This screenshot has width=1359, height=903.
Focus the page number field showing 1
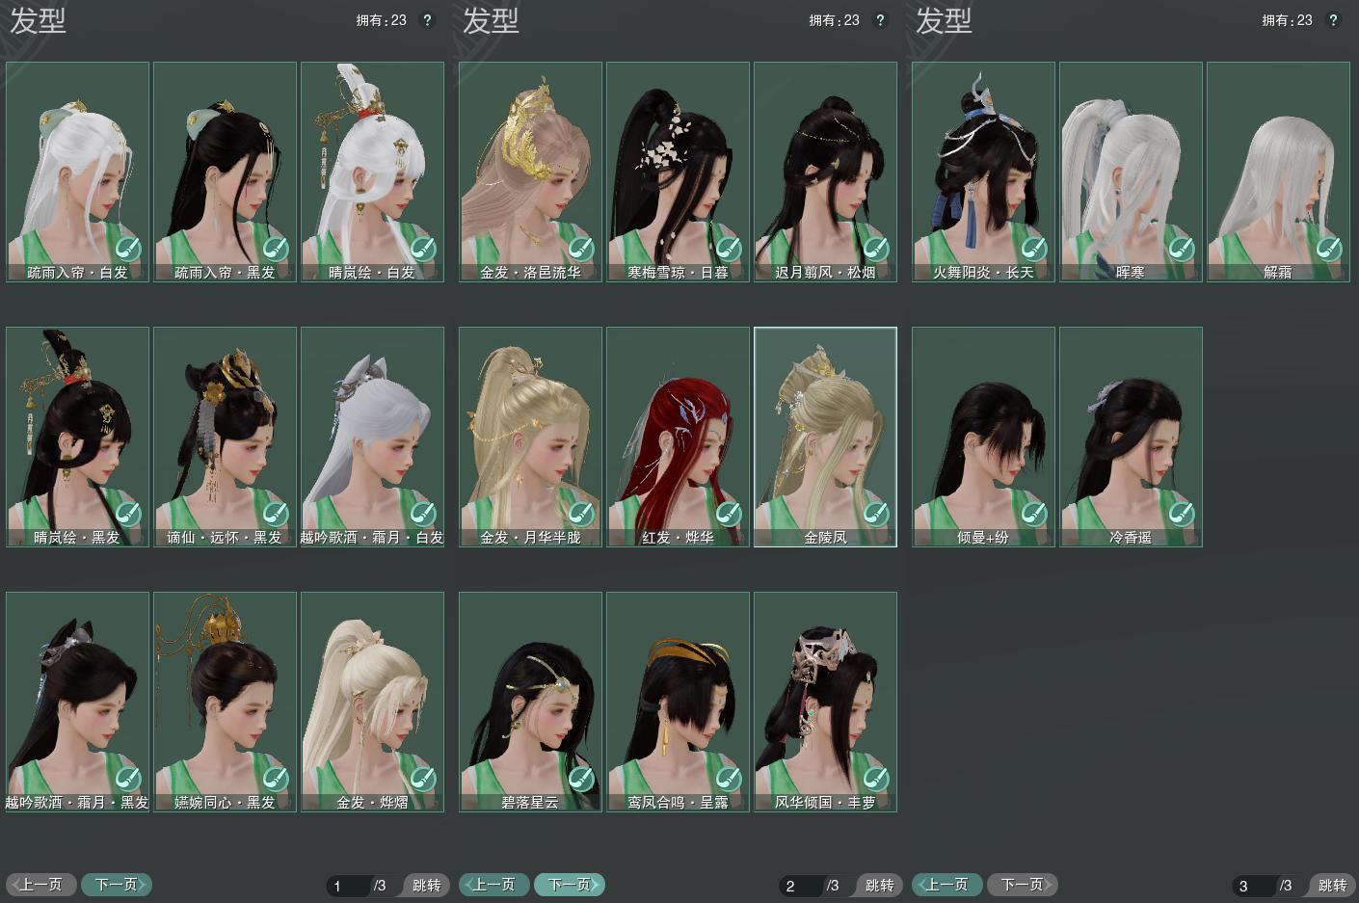[x=348, y=886]
